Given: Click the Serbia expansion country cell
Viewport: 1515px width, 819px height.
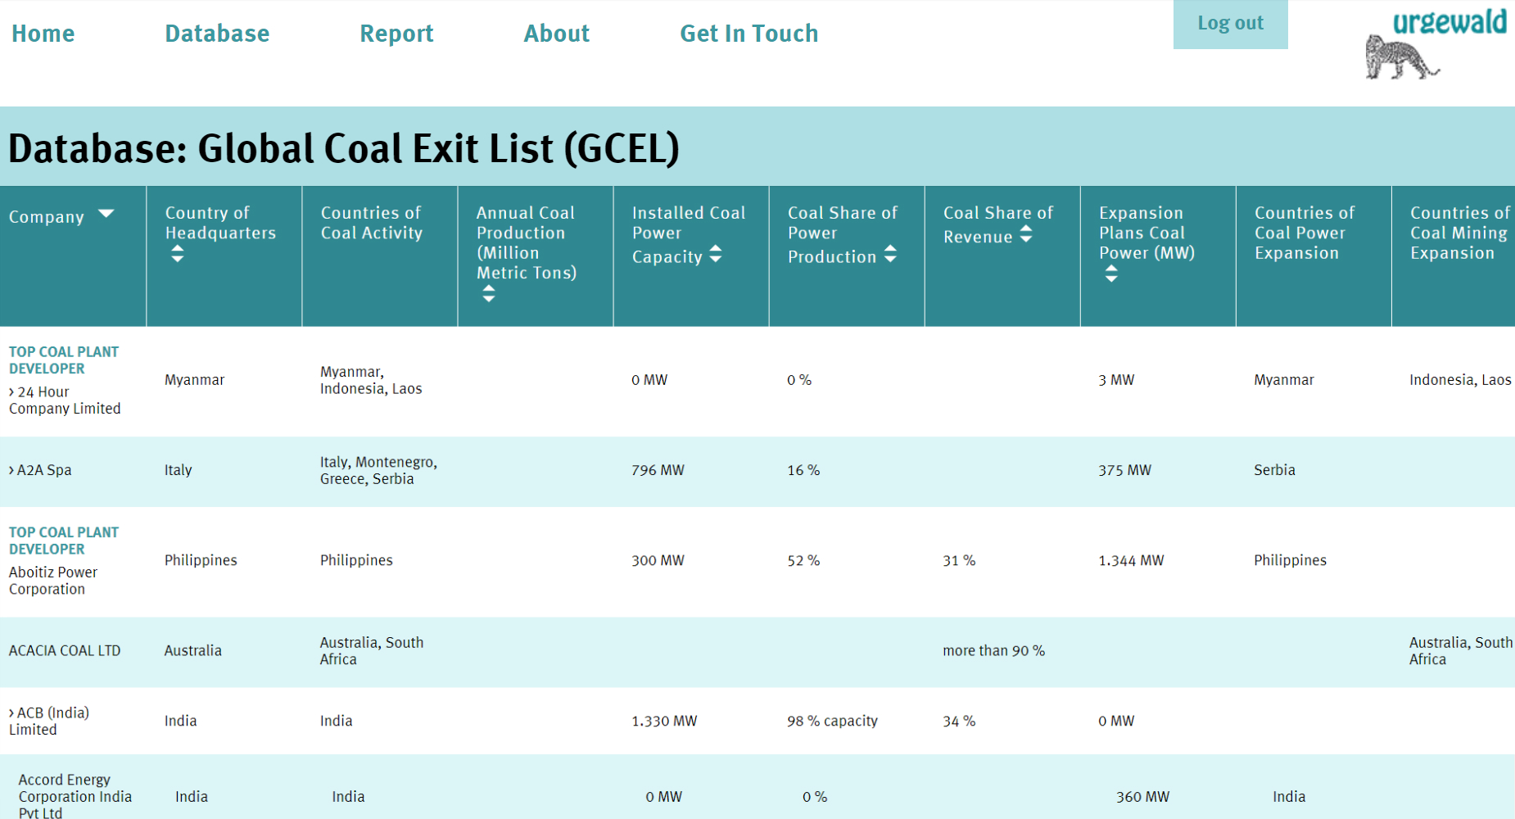Looking at the screenshot, I should pos(1274,470).
